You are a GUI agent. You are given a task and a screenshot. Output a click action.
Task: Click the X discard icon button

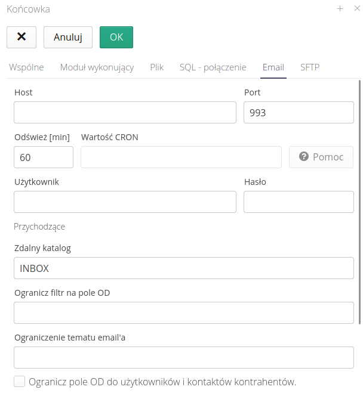(21, 37)
